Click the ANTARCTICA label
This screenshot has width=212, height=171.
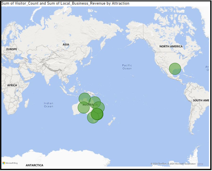click(x=34, y=165)
